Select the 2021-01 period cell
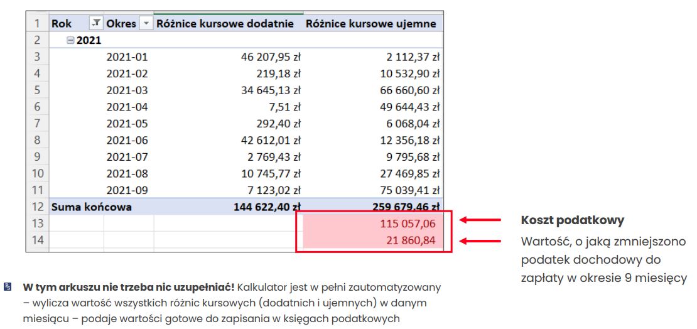 click(x=127, y=57)
